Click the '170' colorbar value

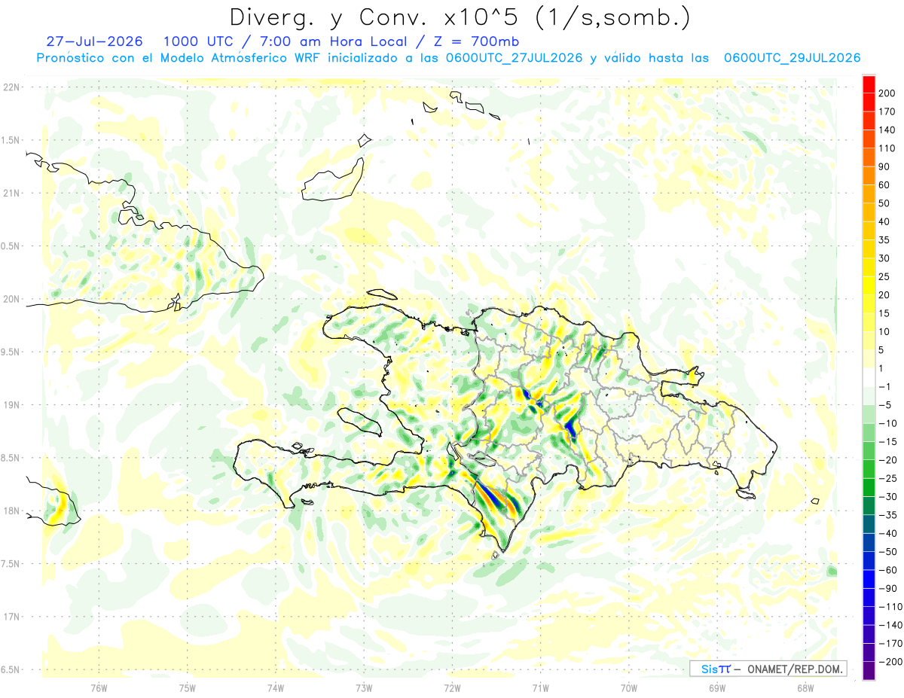click(887, 111)
